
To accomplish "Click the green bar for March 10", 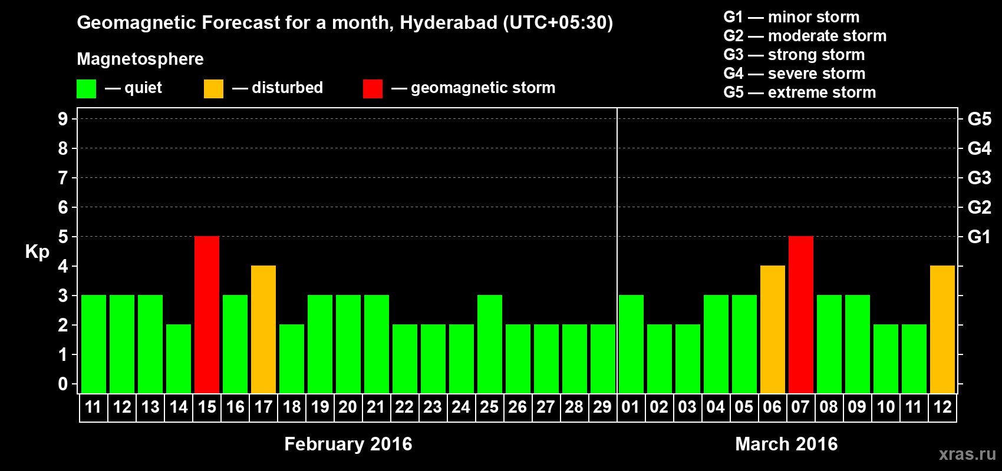I will pos(886,359).
